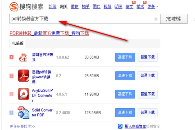Click 高速下载 for Solid Converter PDF
The height and width of the screenshot is (130, 195).
click(125, 112)
